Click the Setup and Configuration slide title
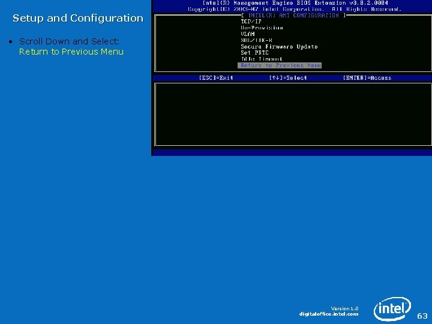Screen dimensions: 432x324 [x=78, y=18]
